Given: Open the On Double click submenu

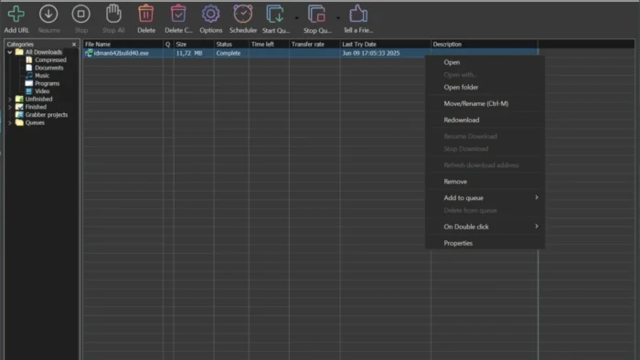Looking at the screenshot, I should [485, 227].
